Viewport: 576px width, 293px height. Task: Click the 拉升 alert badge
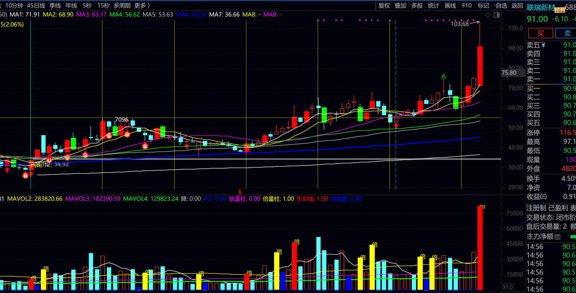click(560, 10)
